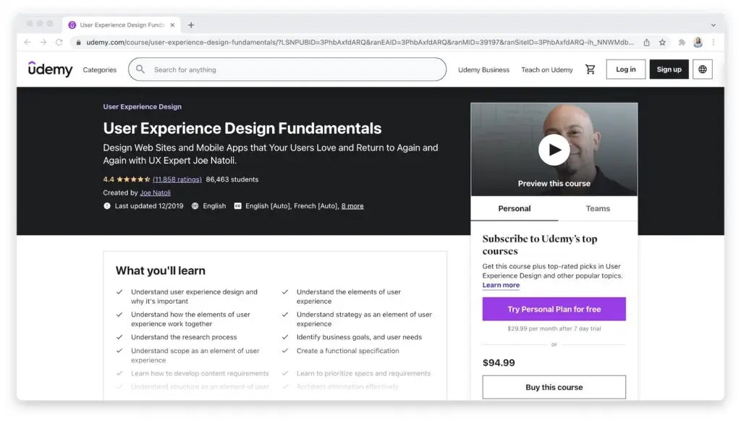The width and height of the screenshot is (741, 421).
Task: Expand the 8 more languages link
Action: click(x=352, y=205)
